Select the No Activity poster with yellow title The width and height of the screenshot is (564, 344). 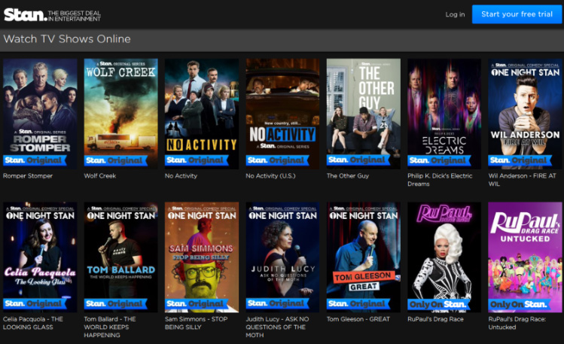point(202,114)
